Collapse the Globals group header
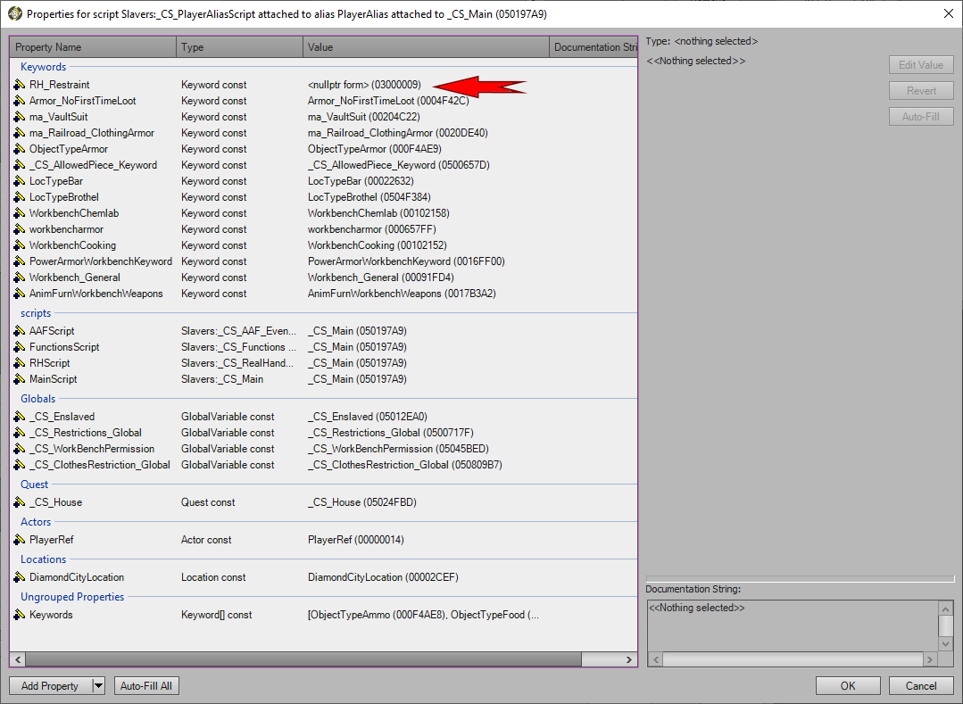Screen dimensions: 963x704 38,399
